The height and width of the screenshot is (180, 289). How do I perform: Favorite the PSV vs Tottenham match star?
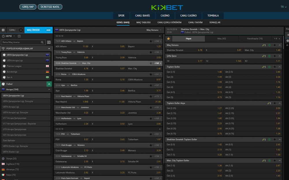point(151,134)
